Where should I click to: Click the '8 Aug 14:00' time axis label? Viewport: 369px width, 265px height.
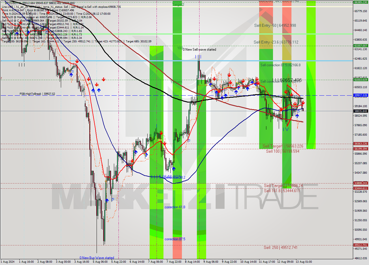click(x=193, y=262)
